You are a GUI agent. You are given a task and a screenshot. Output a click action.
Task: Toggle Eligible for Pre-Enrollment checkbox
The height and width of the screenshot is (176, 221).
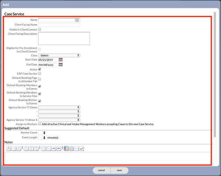(x=40, y=49)
